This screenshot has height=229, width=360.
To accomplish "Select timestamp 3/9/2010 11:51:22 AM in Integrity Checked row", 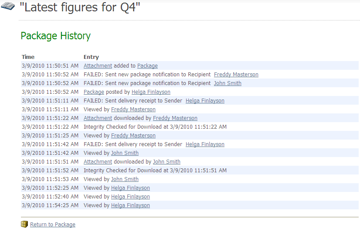I will click(50, 127).
